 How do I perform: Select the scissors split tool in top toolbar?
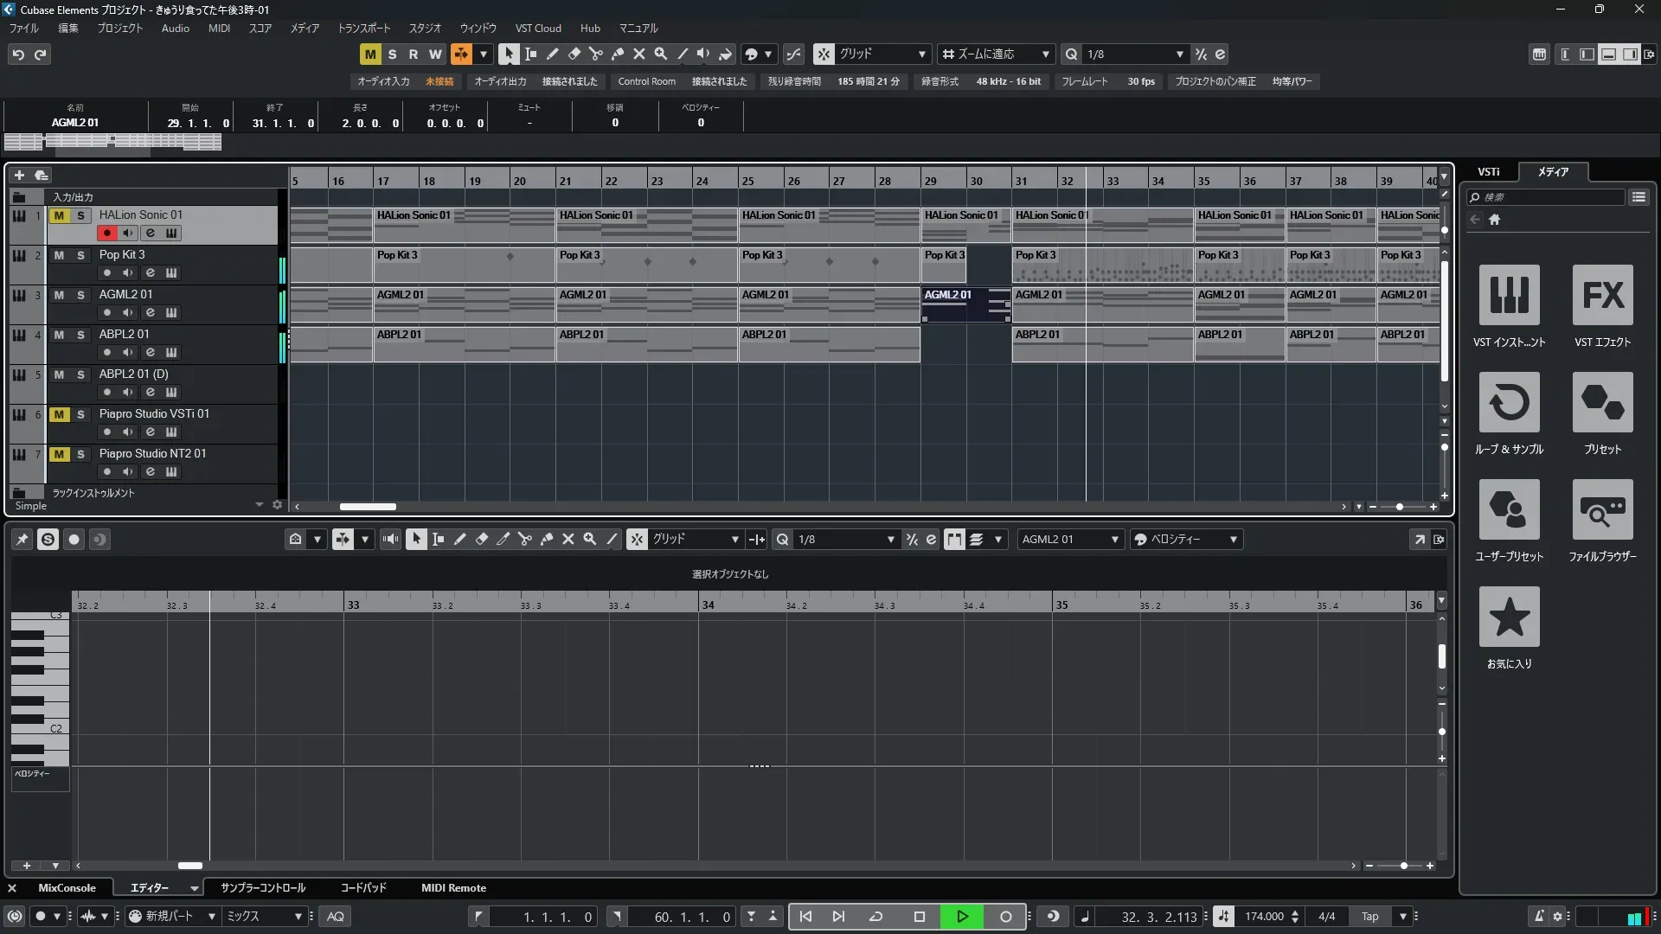click(x=595, y=54)
